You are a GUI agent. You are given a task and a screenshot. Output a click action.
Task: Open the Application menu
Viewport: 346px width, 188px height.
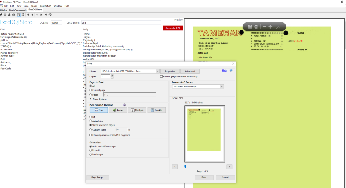pyautogui.click(x=45, y=6)
